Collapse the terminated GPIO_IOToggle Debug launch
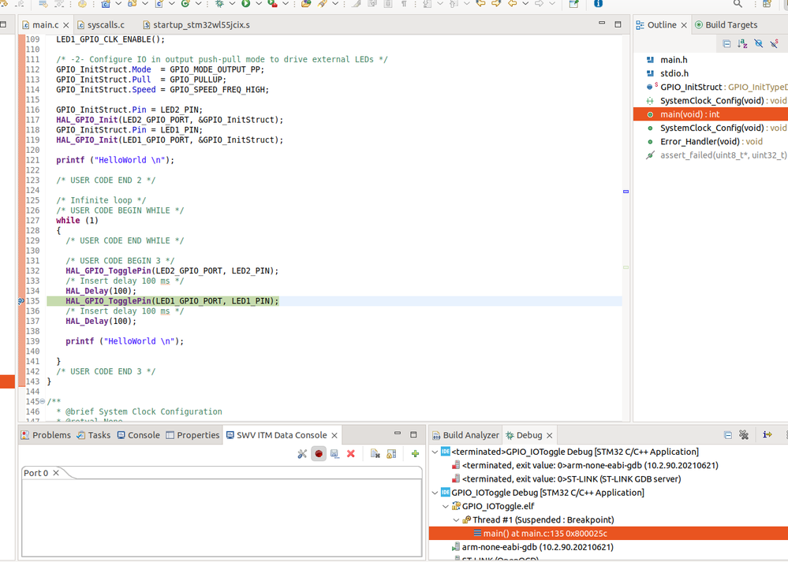The width and height of the screenshot is (788, 562). (435, 452)
